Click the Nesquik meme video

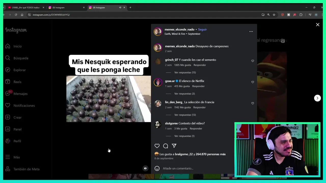[108, 99]
